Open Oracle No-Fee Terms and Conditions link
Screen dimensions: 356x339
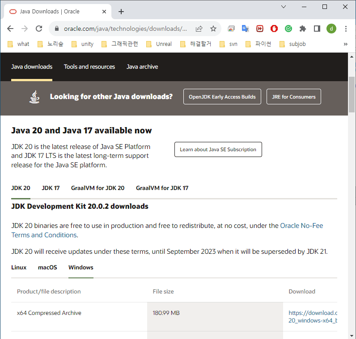tap(301, 226)
